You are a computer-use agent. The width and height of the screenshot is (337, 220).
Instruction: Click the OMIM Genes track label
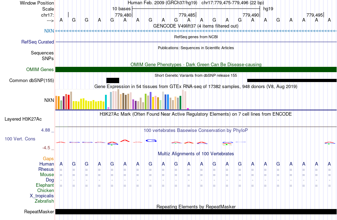click(40, 69)
